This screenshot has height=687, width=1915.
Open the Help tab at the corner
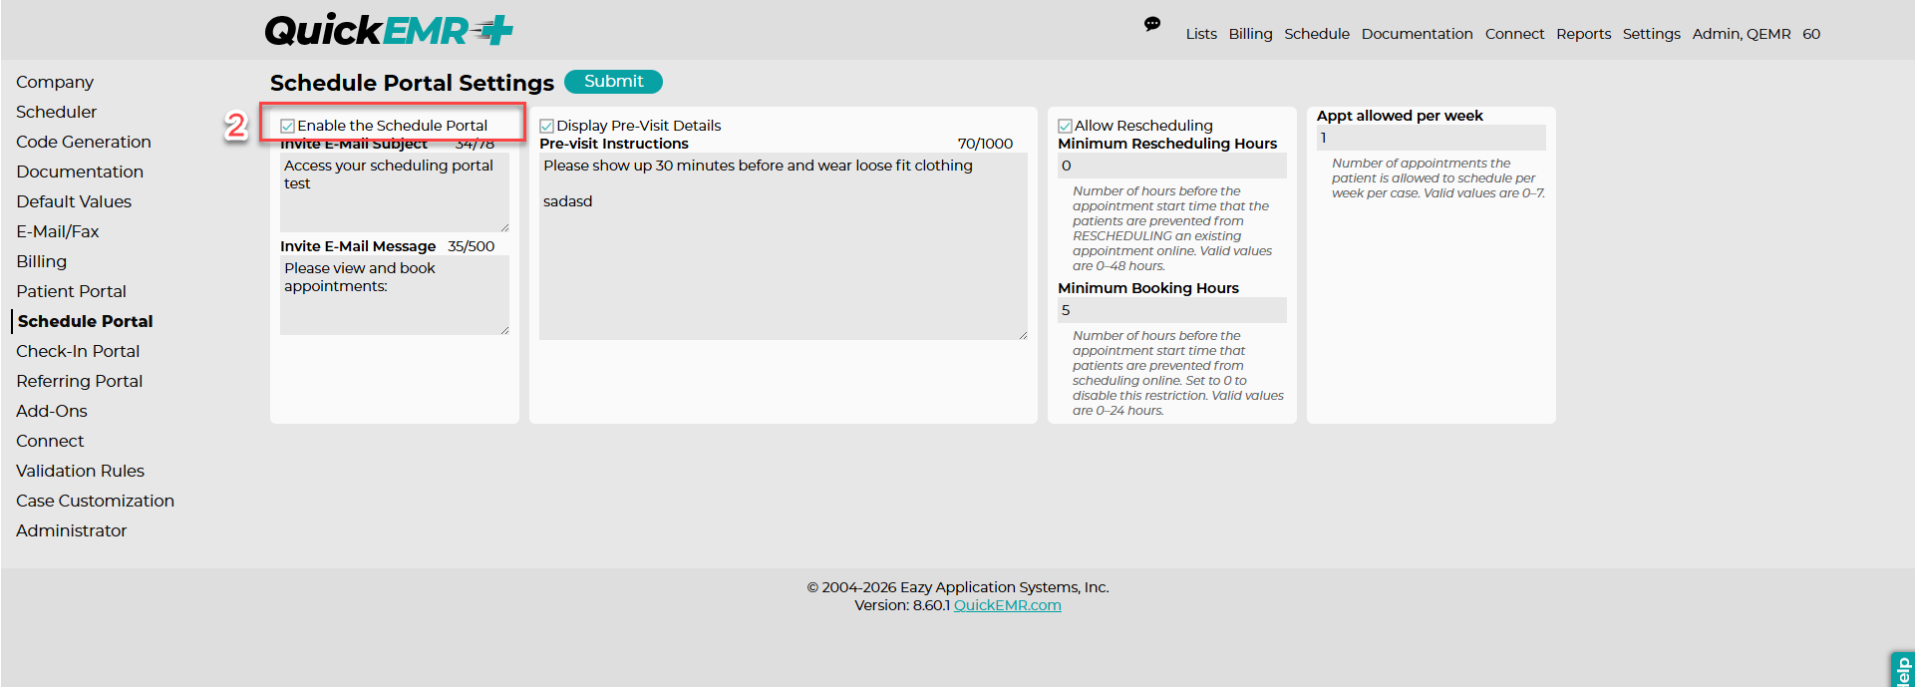coord(1902,669)
